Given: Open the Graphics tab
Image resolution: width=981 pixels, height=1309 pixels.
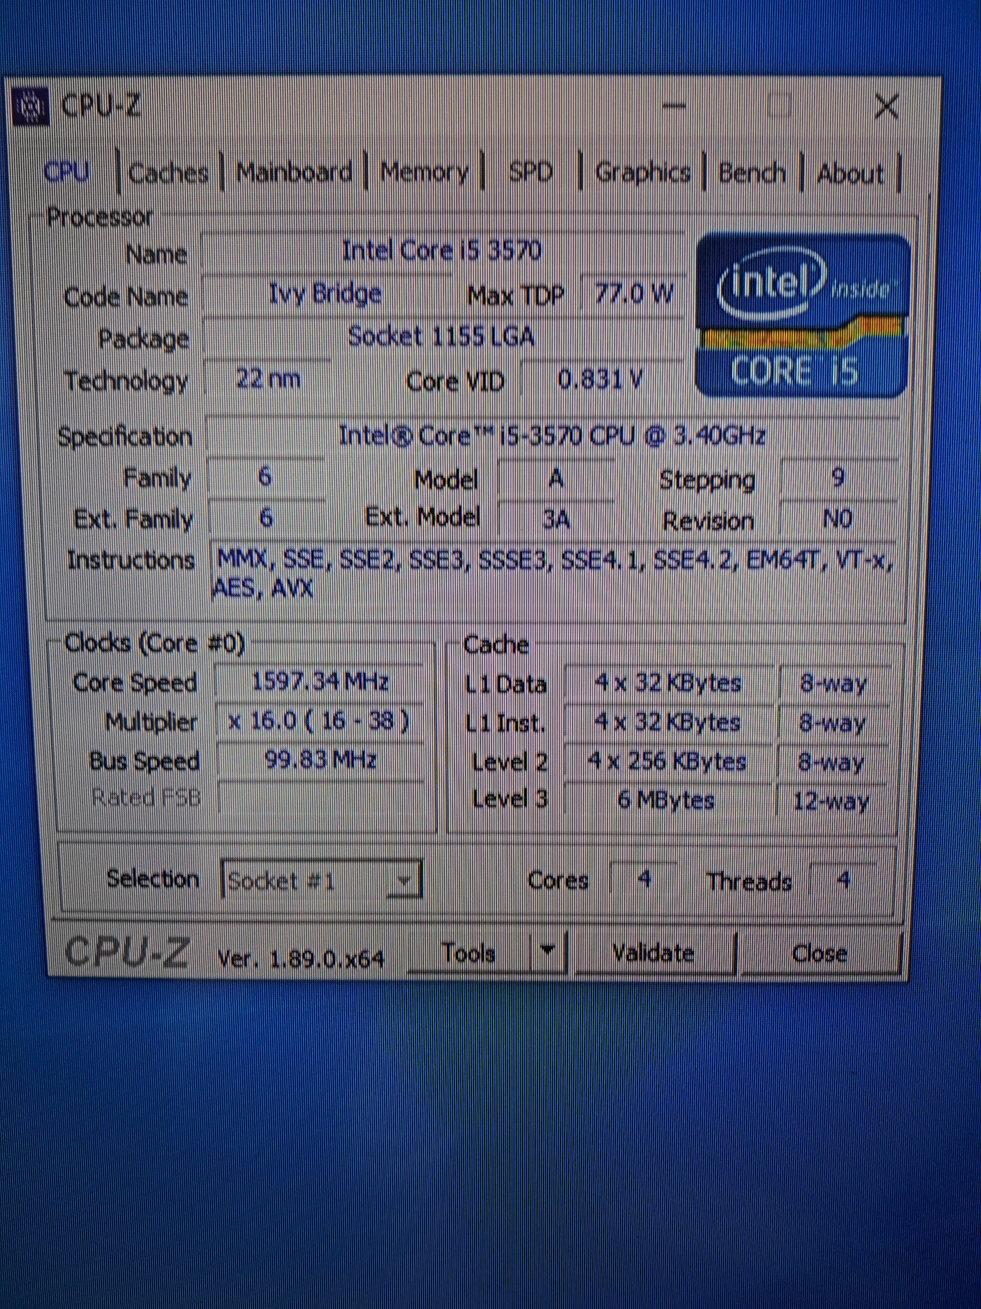Looking at the screenshot, I should click(643, 173).
